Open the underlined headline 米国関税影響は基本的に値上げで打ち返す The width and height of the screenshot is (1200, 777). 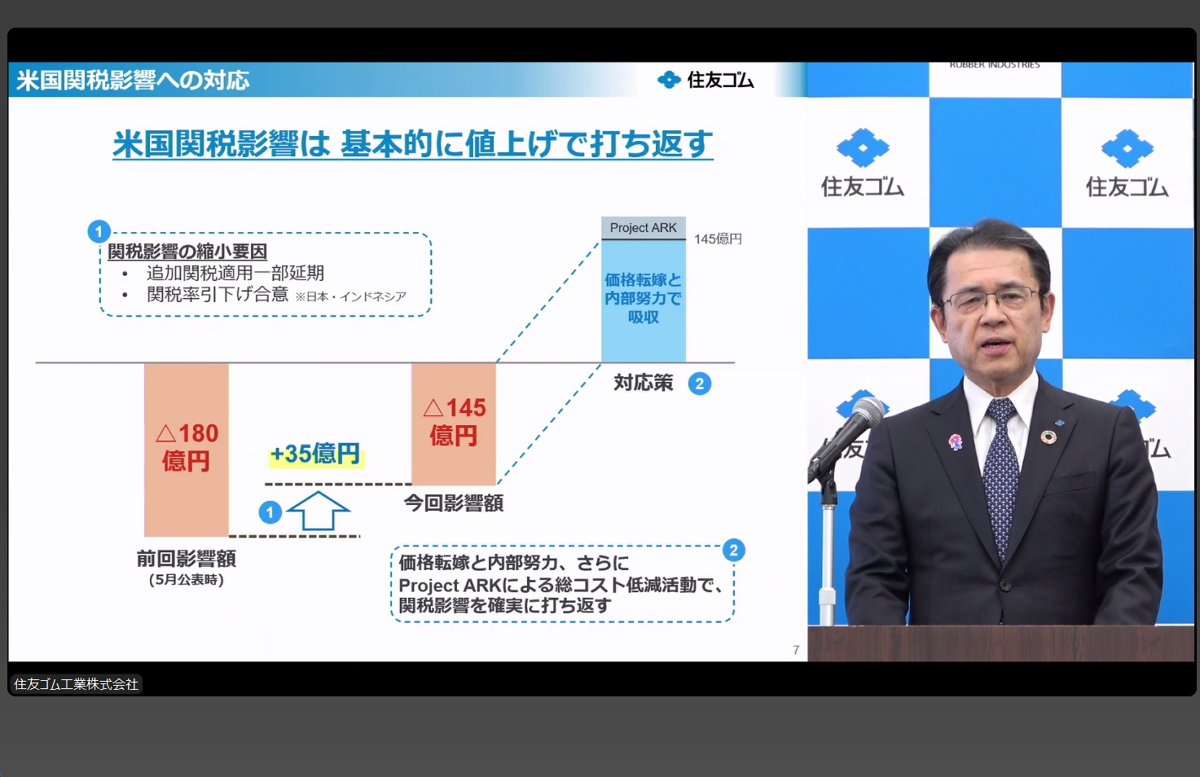coord(411,143)
